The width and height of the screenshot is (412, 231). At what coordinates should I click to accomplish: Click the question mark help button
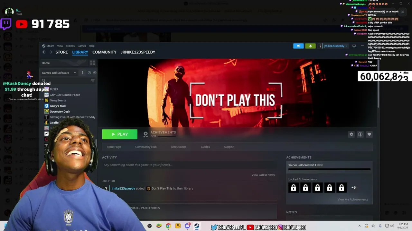(320, 46)
